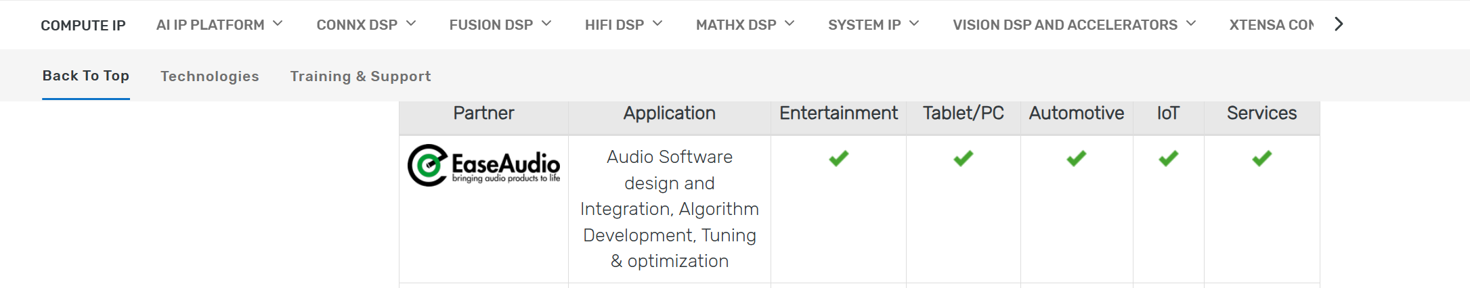Open the HiFi DSP dropdown
Screen dimensions: 1470x288
tap(623, 25)
